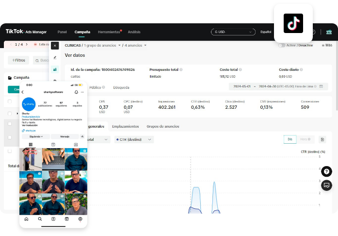Viewport: 338px width, 236px height.
Task: Open the Emplazamientos tab
Action: click(125, 126)
